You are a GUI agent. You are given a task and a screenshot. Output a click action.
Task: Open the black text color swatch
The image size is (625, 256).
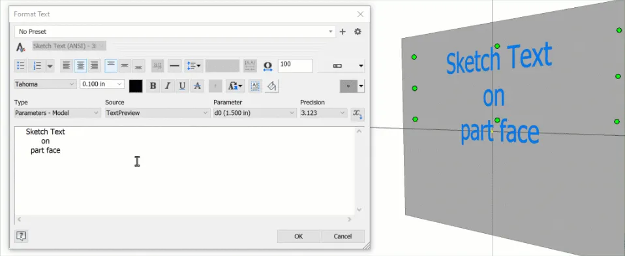[136, 86]
